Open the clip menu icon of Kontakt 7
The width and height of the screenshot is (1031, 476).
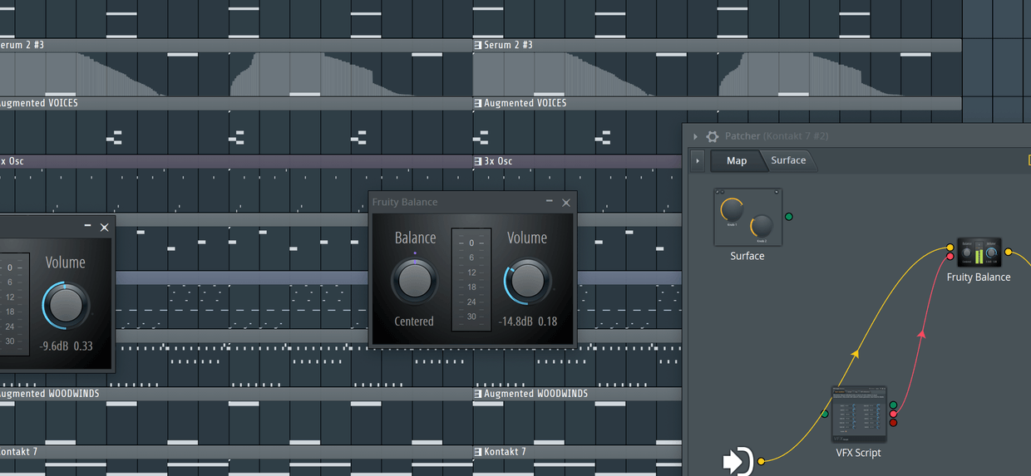coord(478,452)
